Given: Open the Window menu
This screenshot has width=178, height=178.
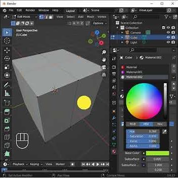Looking at the screenshot, I should 44,10.
